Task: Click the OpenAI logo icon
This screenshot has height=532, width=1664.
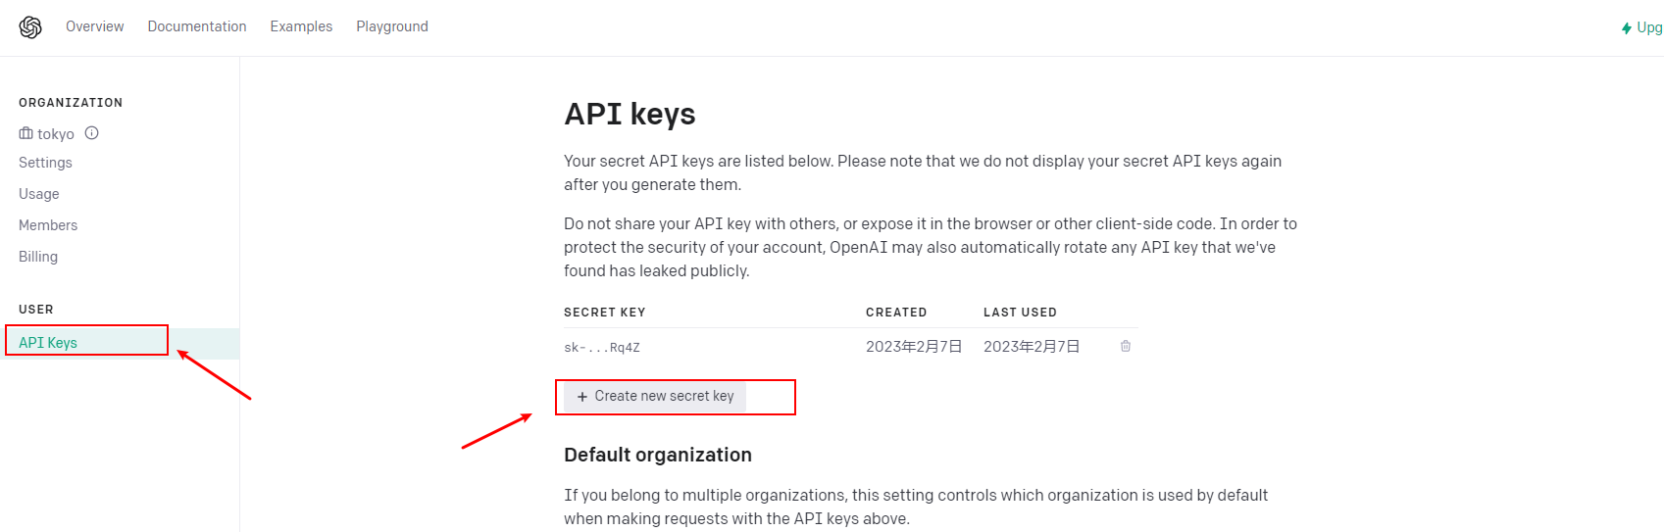Action: 30,27
